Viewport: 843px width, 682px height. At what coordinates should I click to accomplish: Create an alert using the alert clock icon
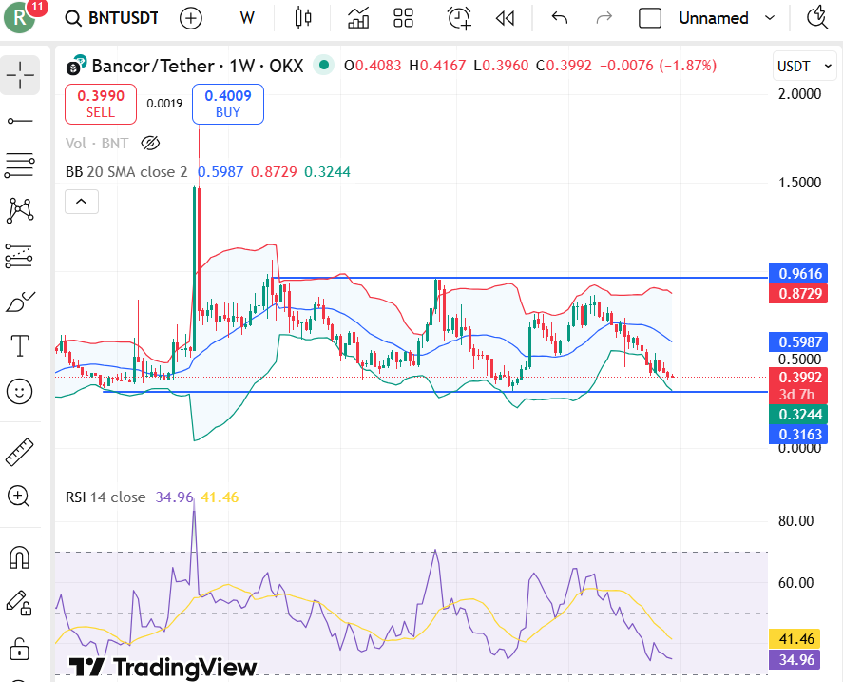pos(459,17)
